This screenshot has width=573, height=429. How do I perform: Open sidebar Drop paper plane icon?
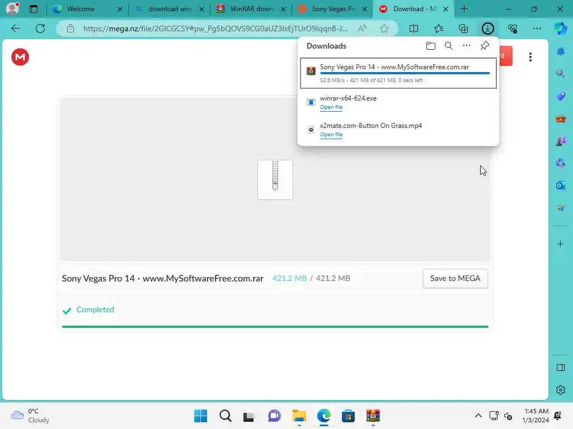click(561, 208)
